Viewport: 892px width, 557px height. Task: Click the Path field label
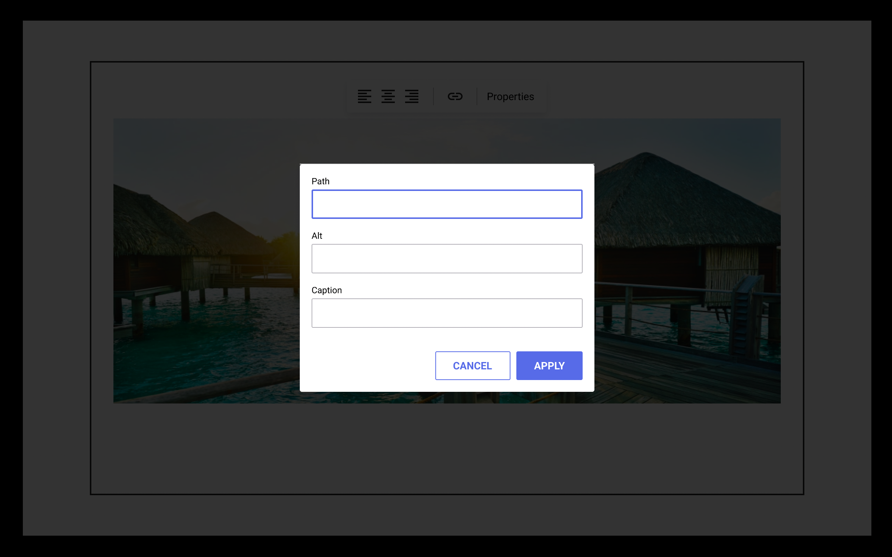[321, 181]
